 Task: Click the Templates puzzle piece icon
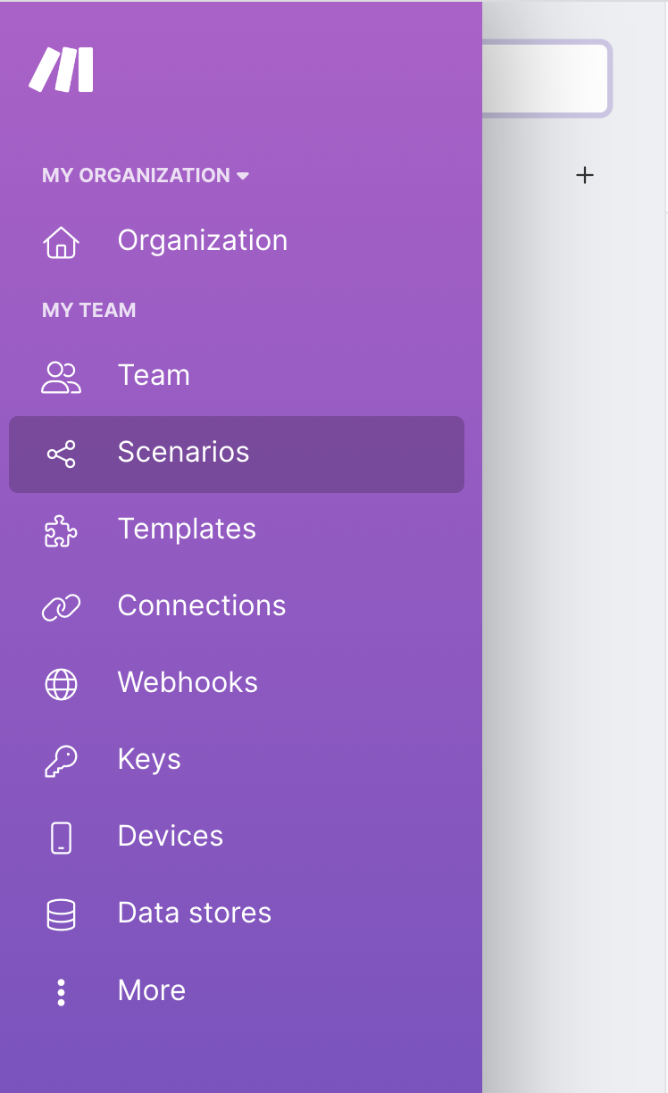point(61,530)
